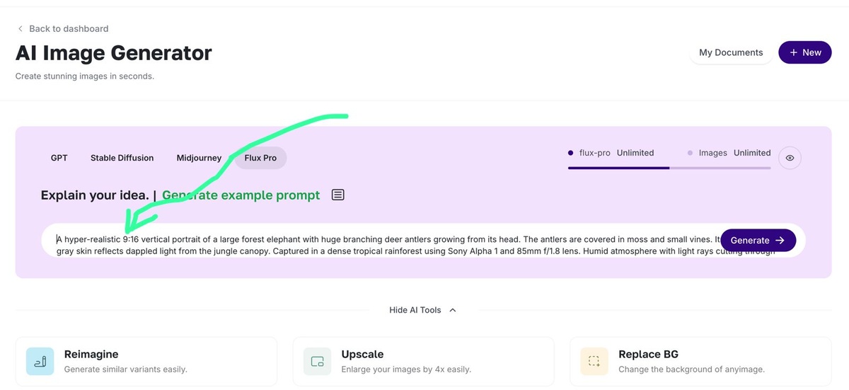Select the Midjourney tab

tap(199, 158)
